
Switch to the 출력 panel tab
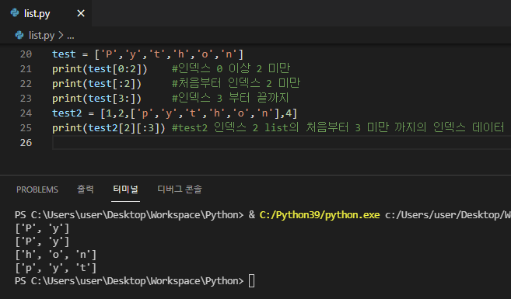tap(86, 189)
